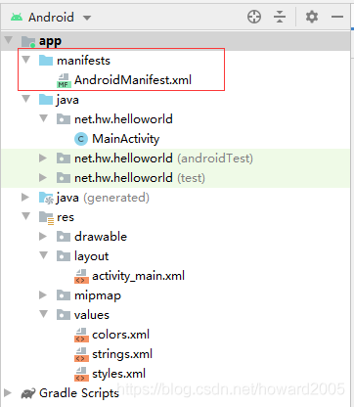Select the app module label

[50, 41]
